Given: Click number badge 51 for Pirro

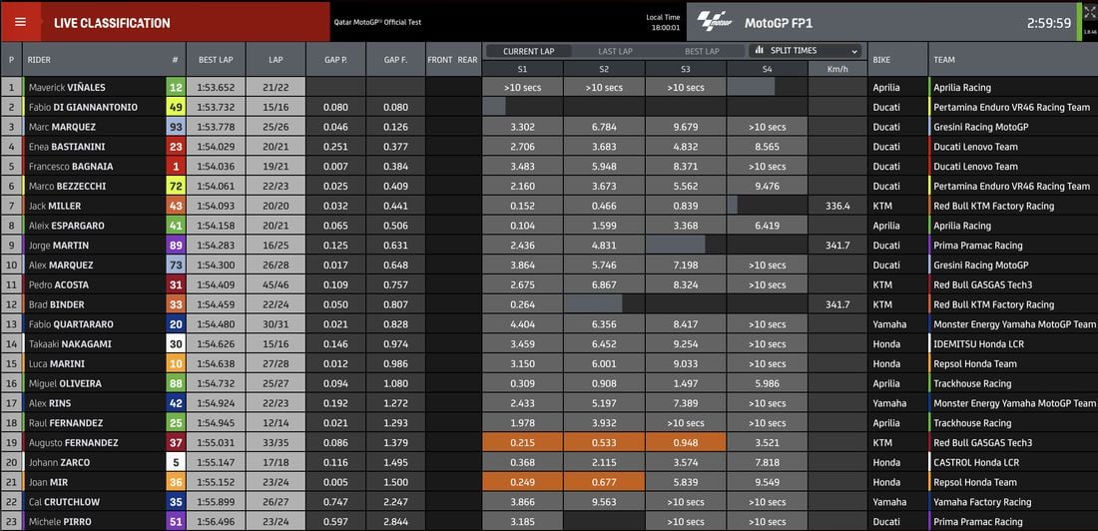Looking at the screenshot, I should pos(175,522).
